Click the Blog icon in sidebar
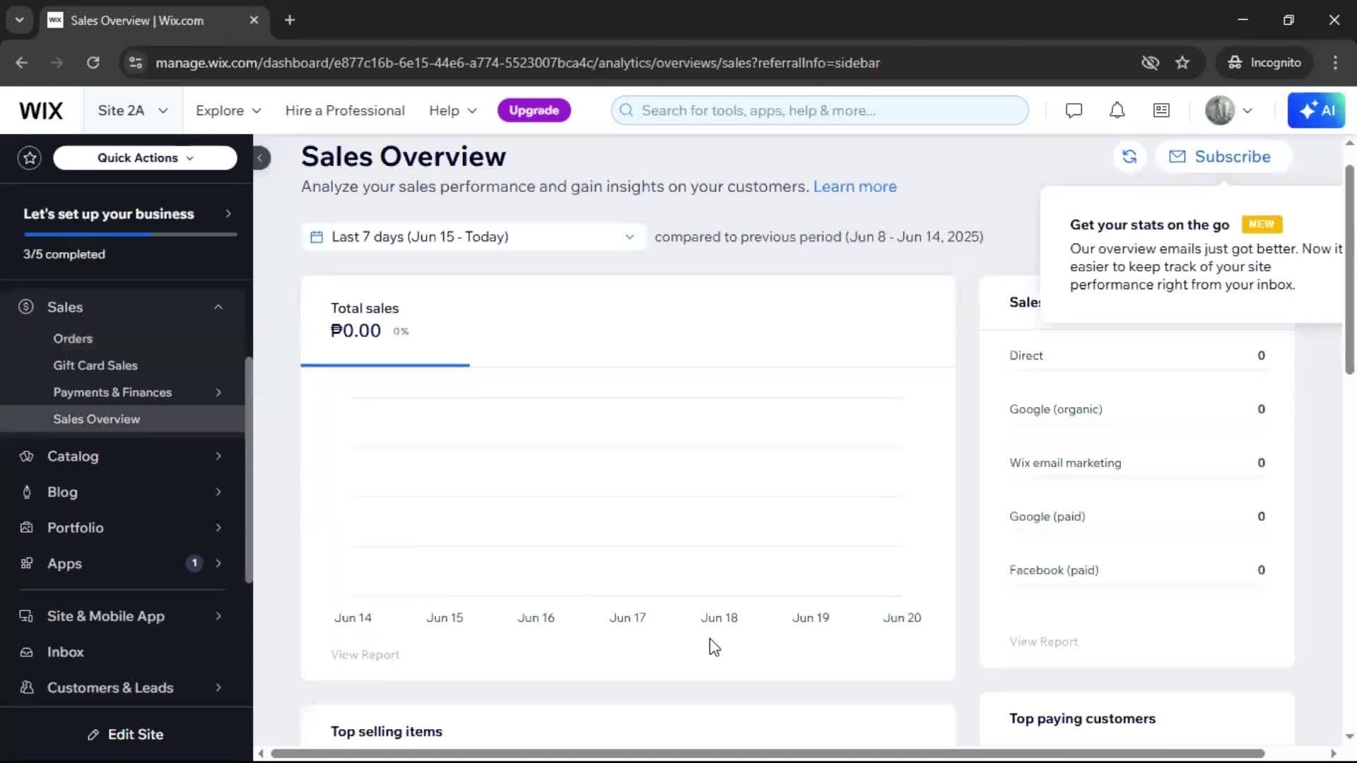The image size is (1357, 763). coord(26,492)
